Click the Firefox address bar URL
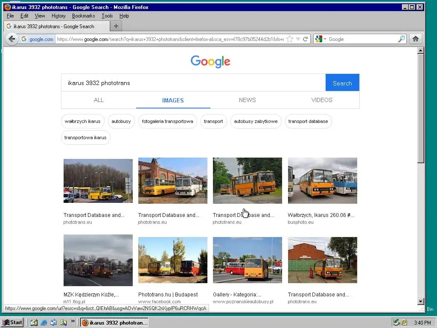437x328 pixels. pos(170,39)
